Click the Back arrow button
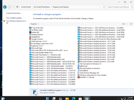Screen dimensions: 134x100 [x=5, y=7]
